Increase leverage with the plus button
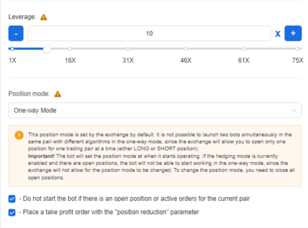The image size is (308, 228). pyautogui.click(x=293, y=33)
